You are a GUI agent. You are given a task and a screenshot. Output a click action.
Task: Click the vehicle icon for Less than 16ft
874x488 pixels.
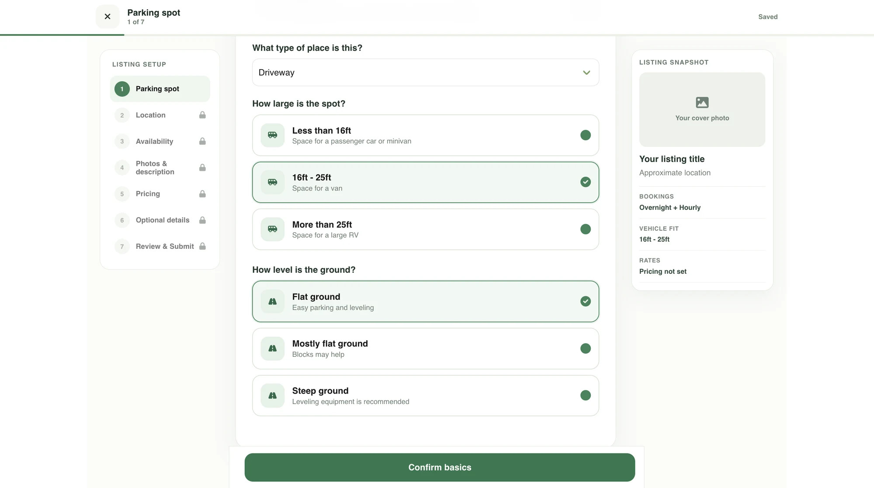tap(273, 135)
